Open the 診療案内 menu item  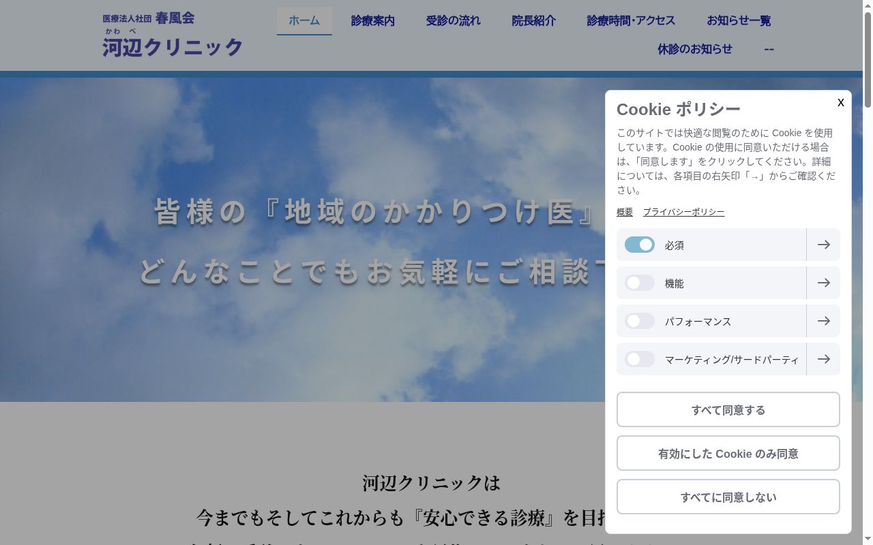[x=373, y=20]
